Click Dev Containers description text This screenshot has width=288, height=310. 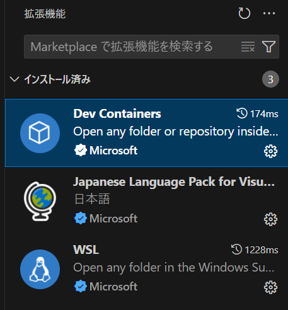tap(176, 132)
